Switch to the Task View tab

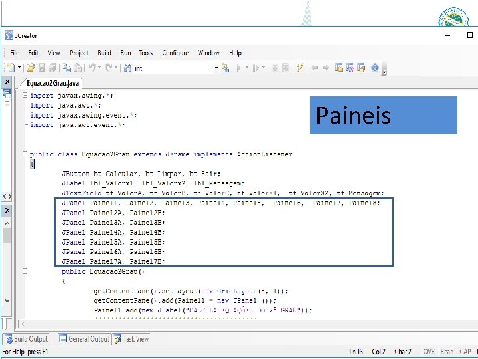point(131,339)
